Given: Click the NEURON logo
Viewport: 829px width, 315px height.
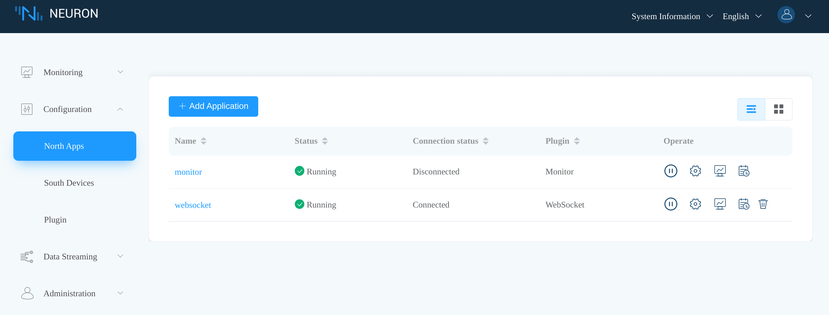Looking at the screenshot, I should click(57, 14).
